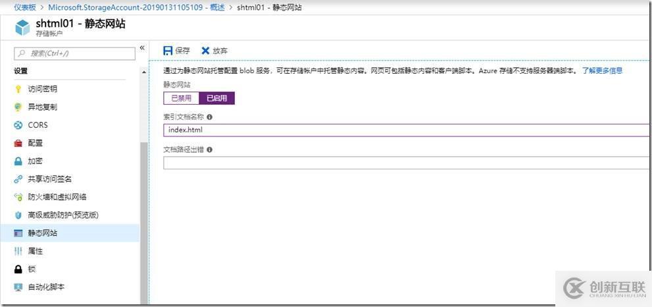This screenshot has height=307, width=652.
Task: Click shtml01 - 静态网站 breadcrumb
Action: click(269, 7)
